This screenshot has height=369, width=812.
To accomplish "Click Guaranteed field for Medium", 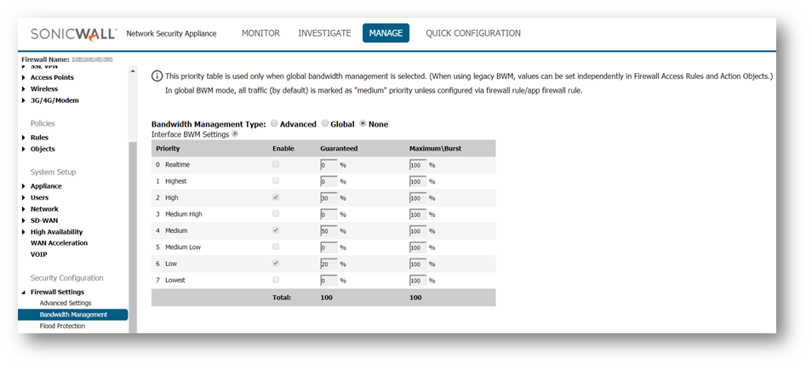I will click(329, 231).
